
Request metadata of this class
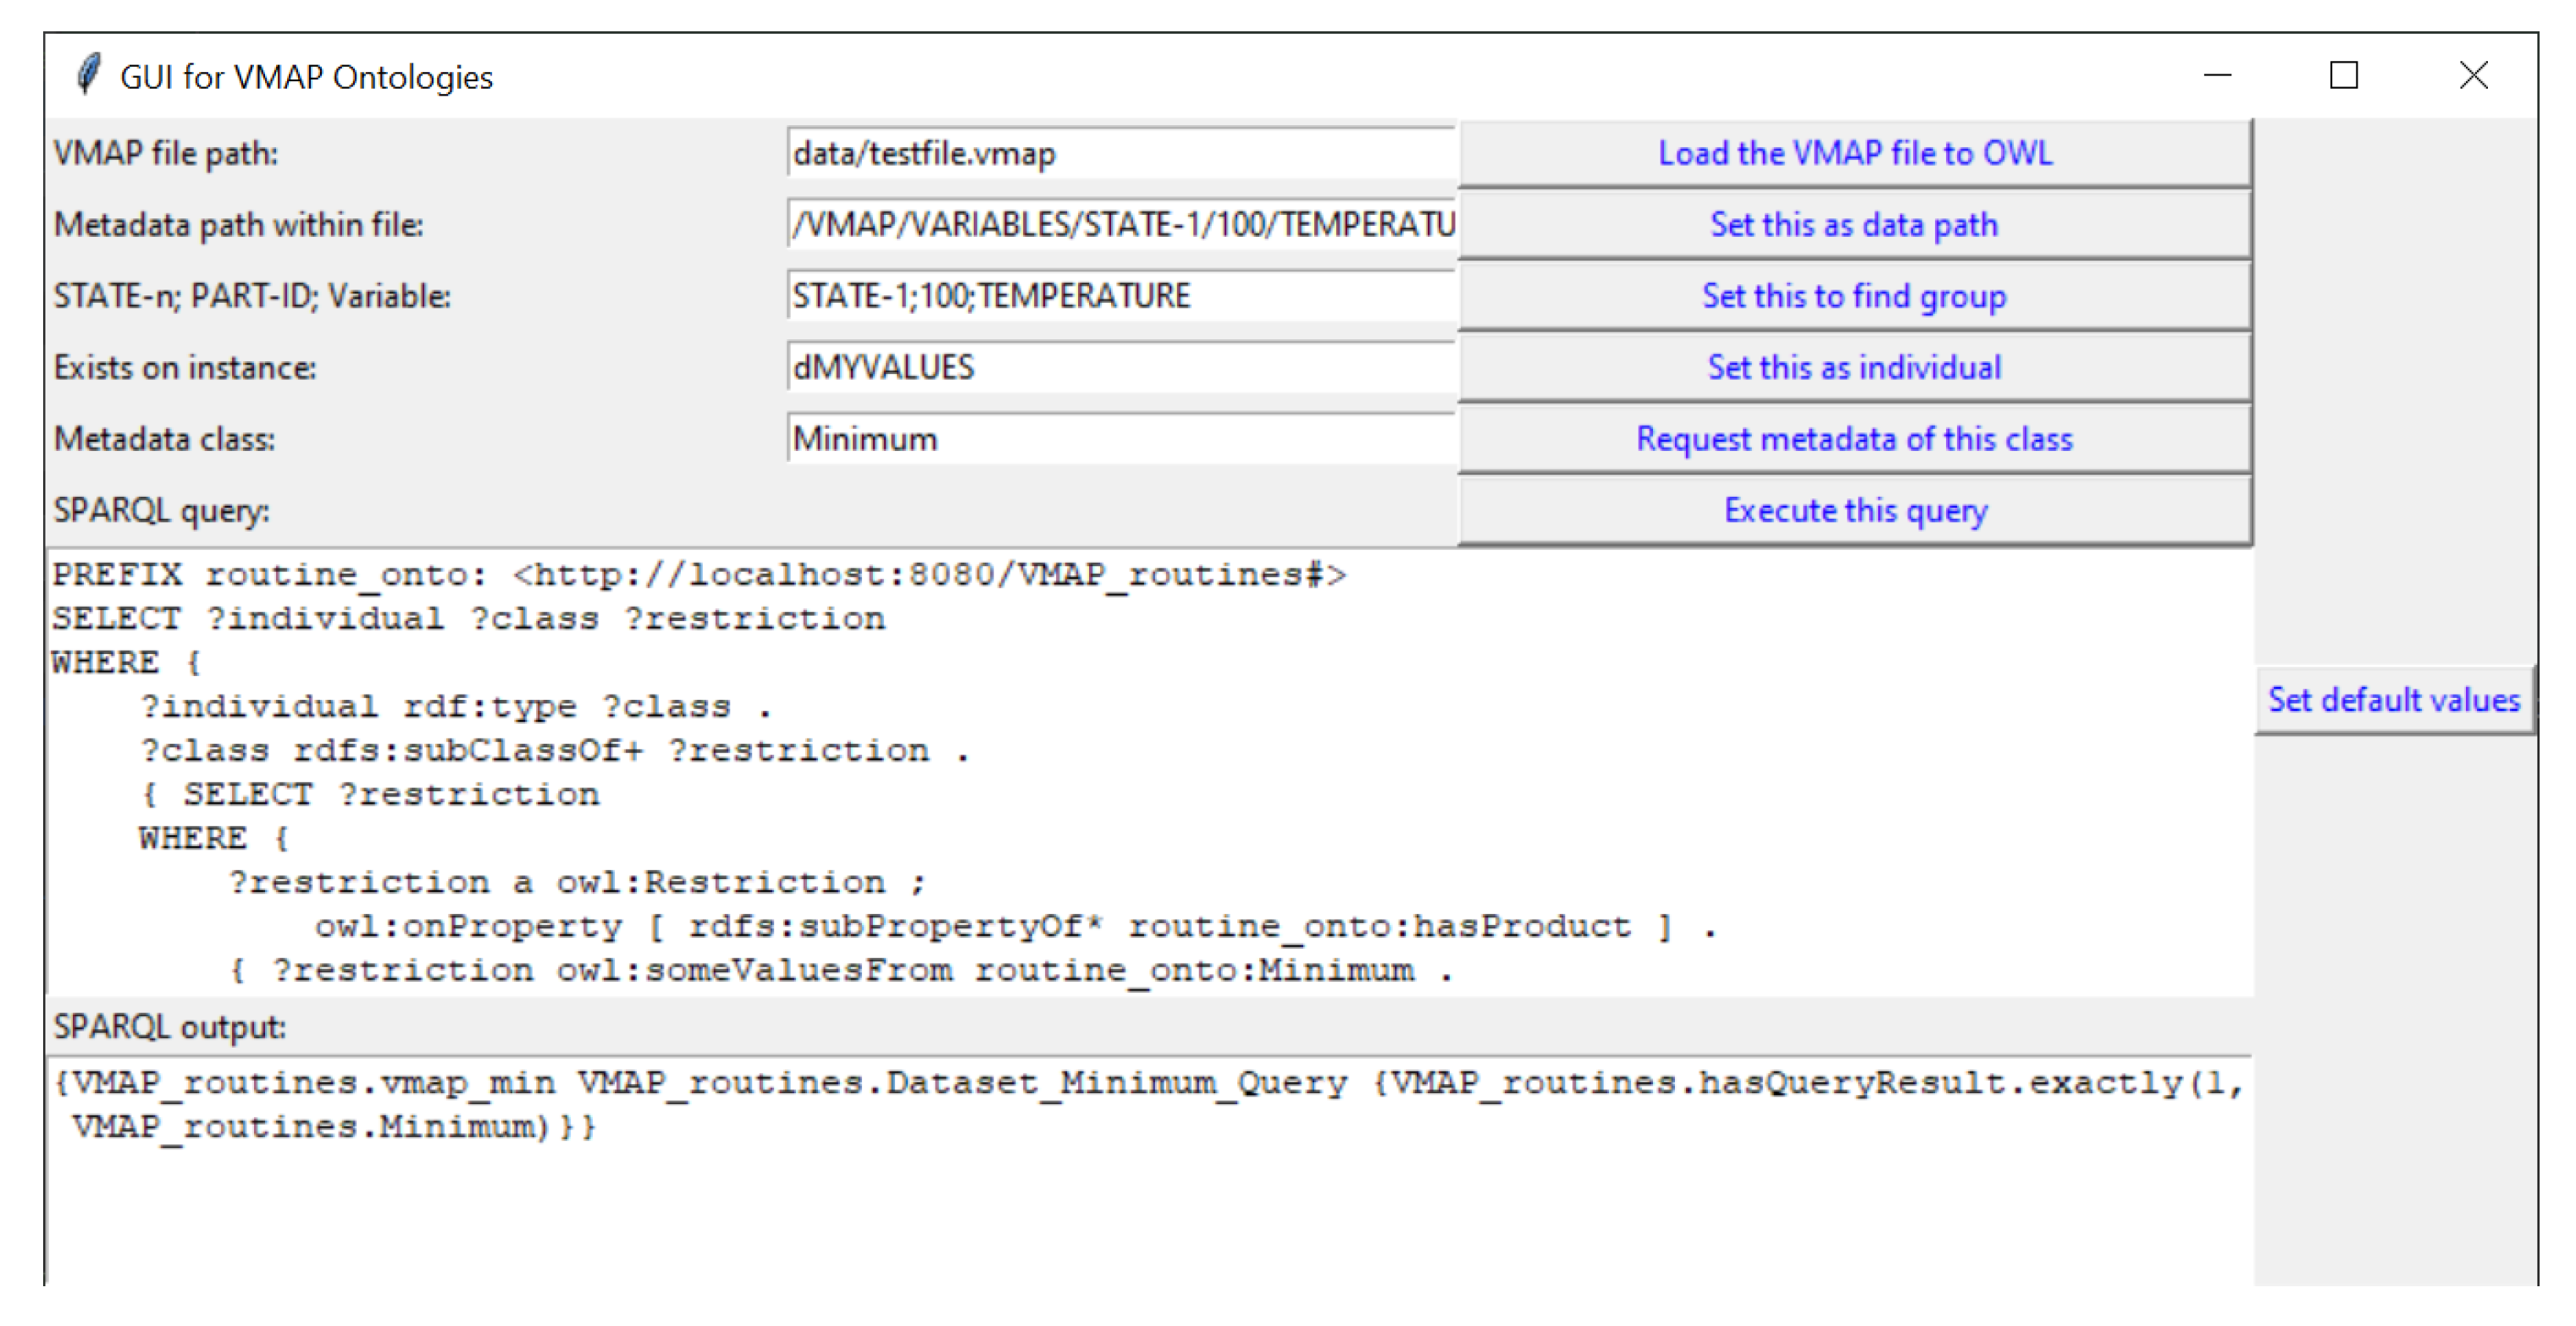1853,438
